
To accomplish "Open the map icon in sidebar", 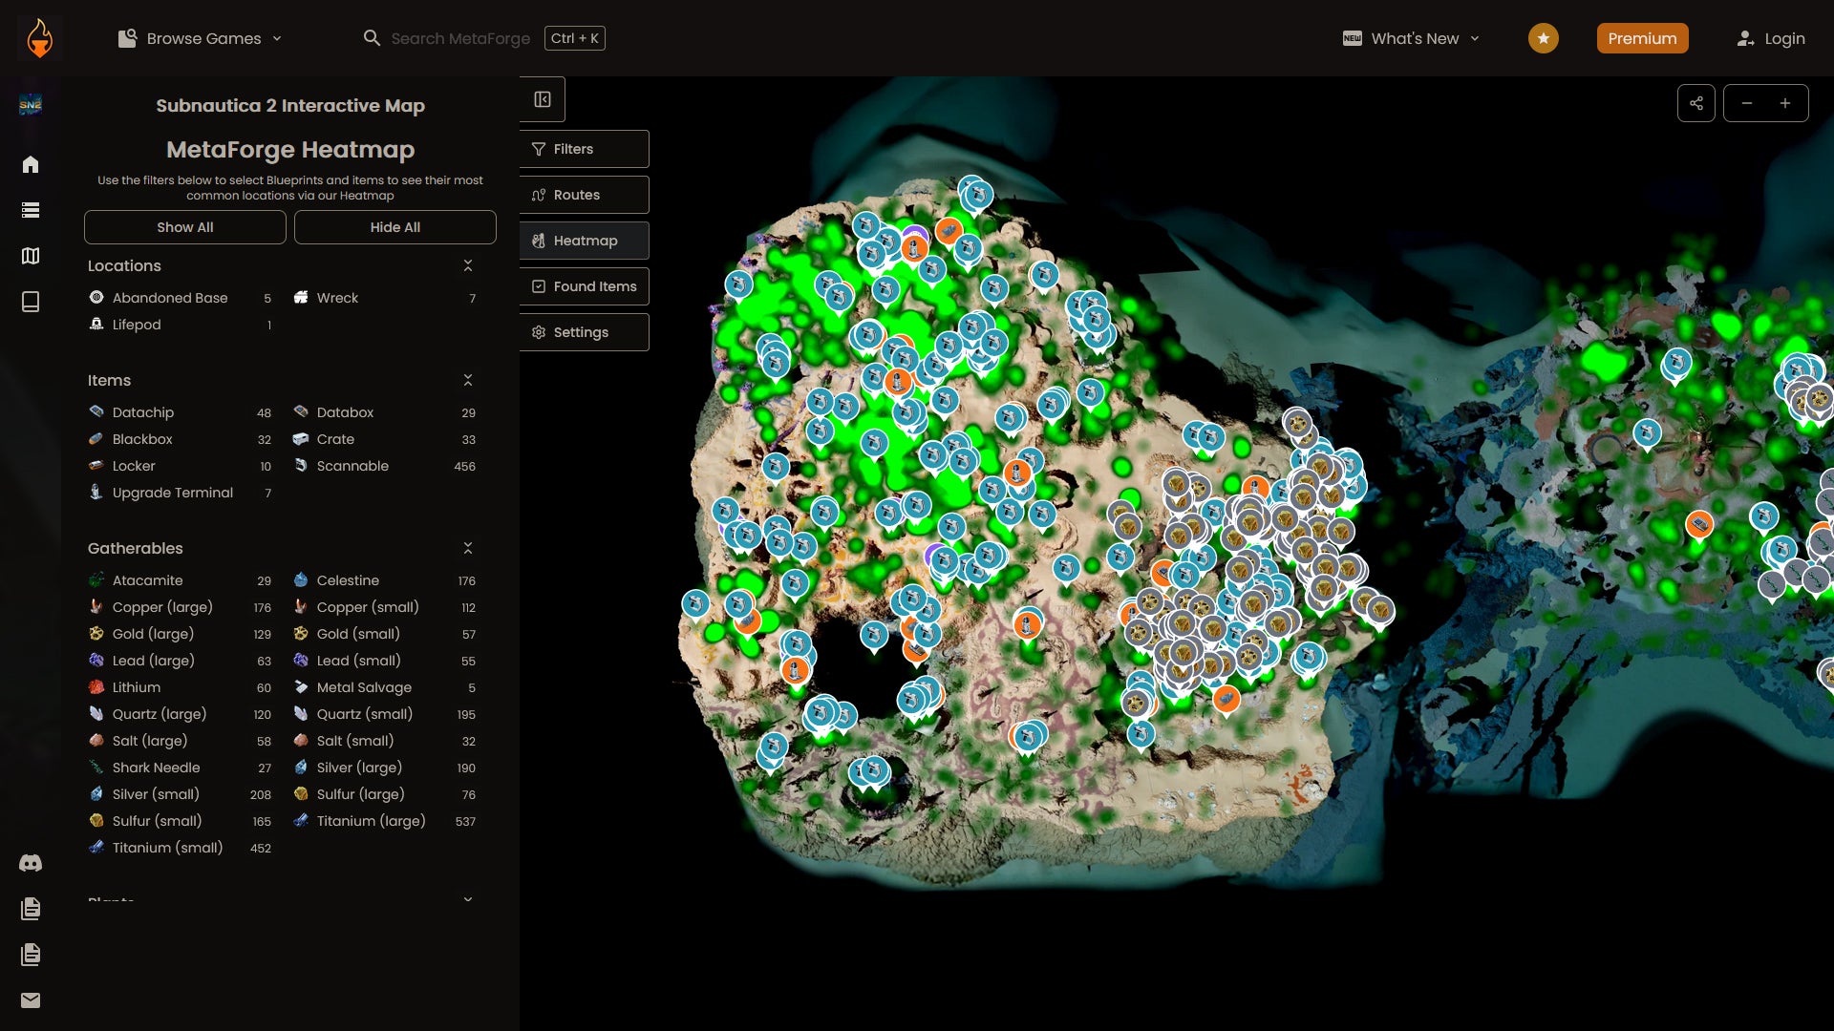I will click(x=31, y=256).
